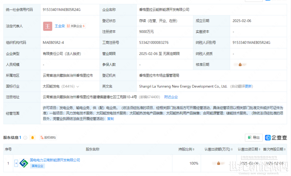Click the VIP lock icon in 认缴出资额 cell
291x176 pixels.
[x=219, y=163]
